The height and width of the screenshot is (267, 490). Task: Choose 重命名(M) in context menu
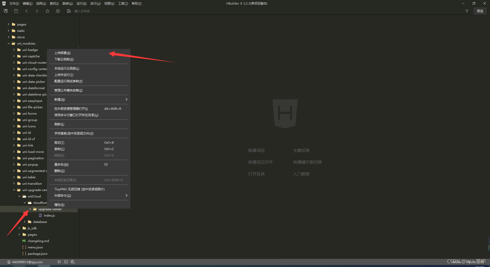[89, 164]
